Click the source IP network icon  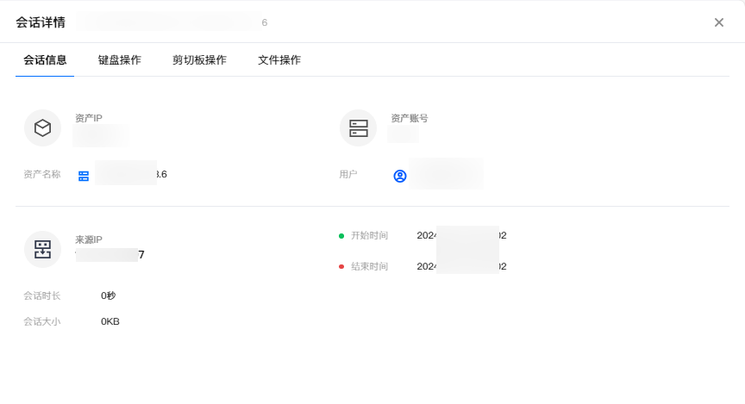[x=42, y=249]
